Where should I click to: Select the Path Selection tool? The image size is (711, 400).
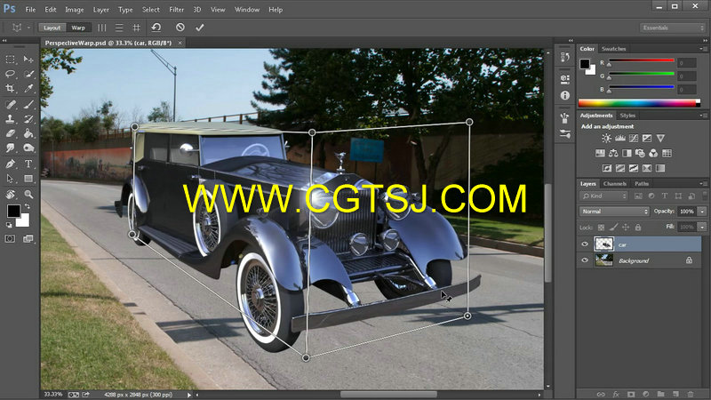tap(10, 179)
